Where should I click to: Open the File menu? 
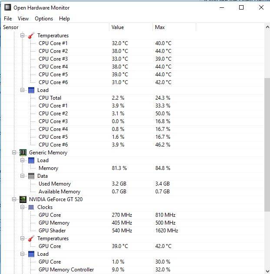(8, 19)
